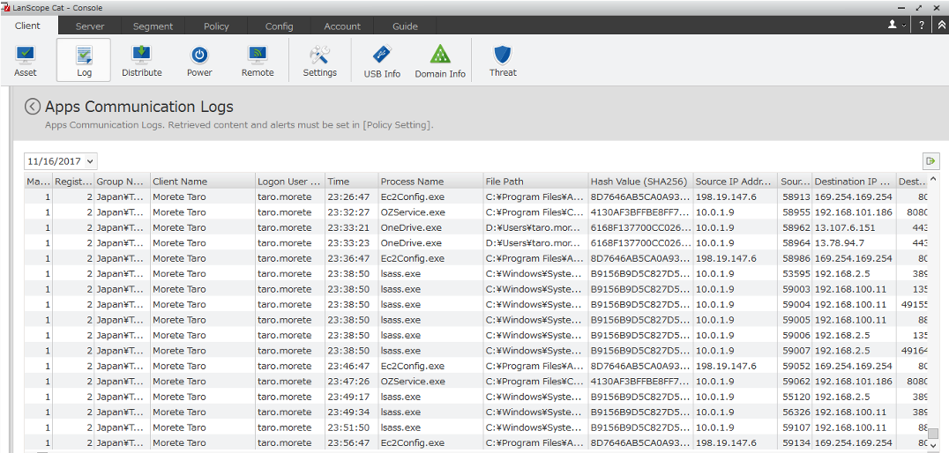Click the Distribute toolbar icon
Image resolution: width=949 pixels, height=453 pixels.
point(141,61)
